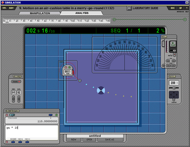This screenshot has width=190, height=147.
Task: Open the DOC documentation icon
Action: pos(173,8)
